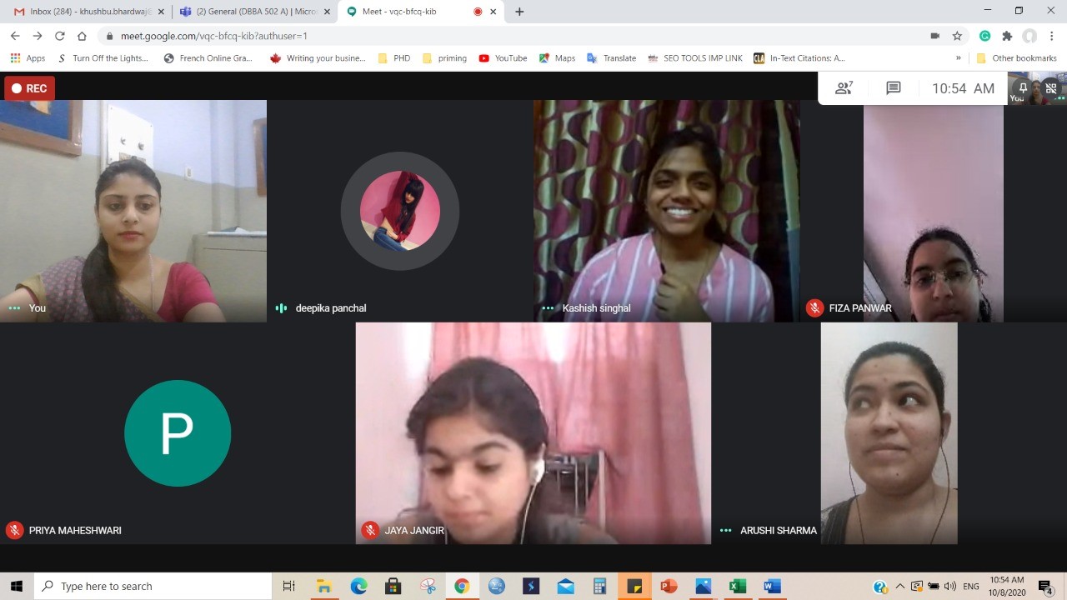Image resolution: width=1067 pixels, height=600 pixels.
Task: Open the Grammarly extension icon
Action: pyautogui.click(x=984, y=36)
